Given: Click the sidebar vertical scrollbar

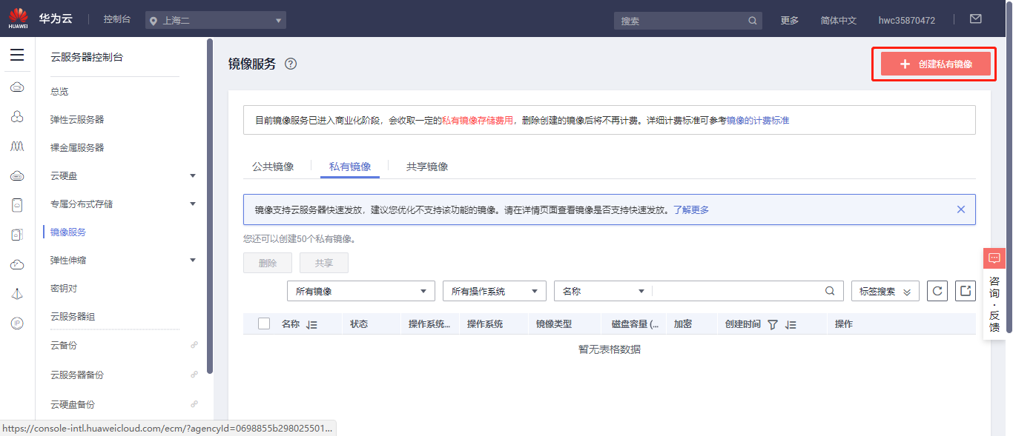Looking at the screenshot, I should point(210,207).
